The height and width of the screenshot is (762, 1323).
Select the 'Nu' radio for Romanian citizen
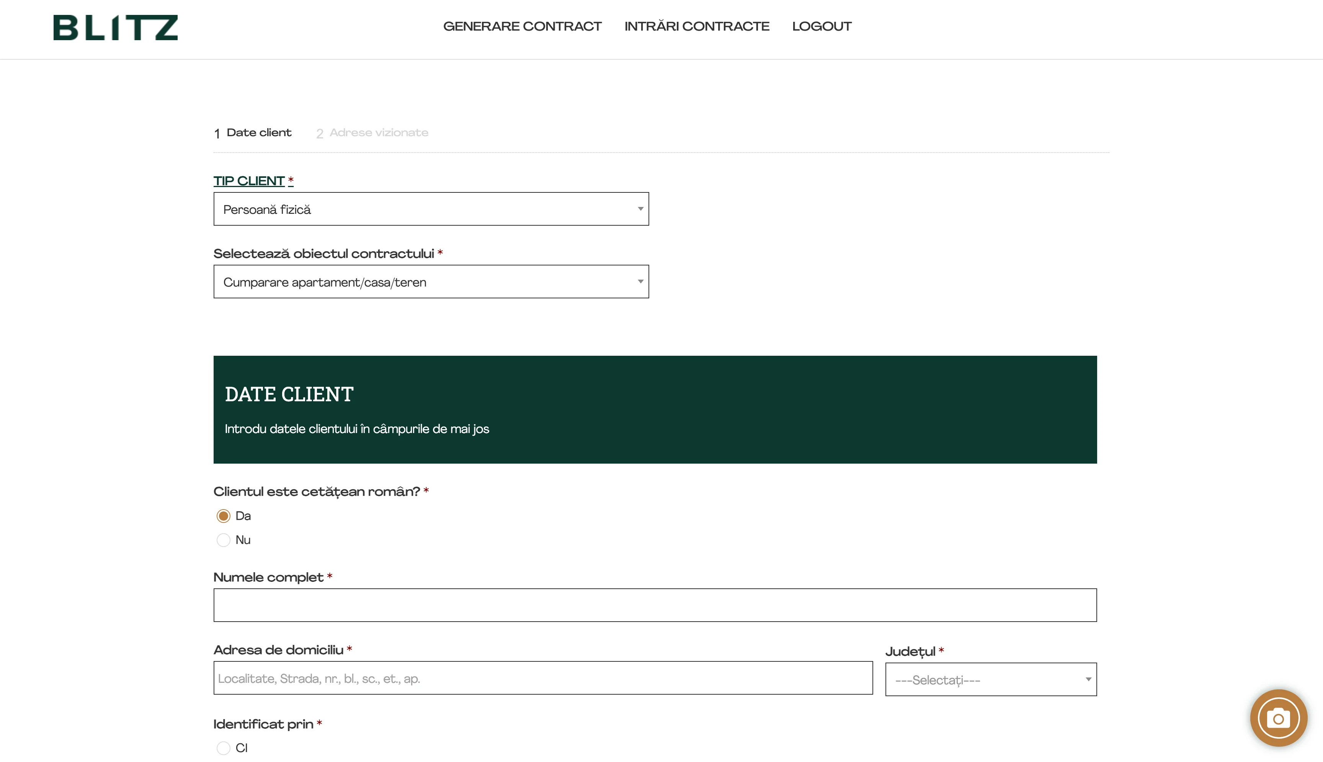click(x=224, y=540)
